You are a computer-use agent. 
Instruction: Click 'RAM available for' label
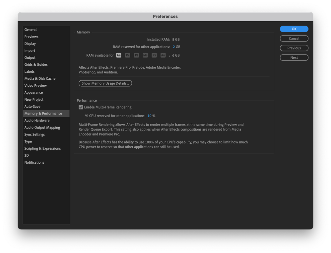(100, 55)
